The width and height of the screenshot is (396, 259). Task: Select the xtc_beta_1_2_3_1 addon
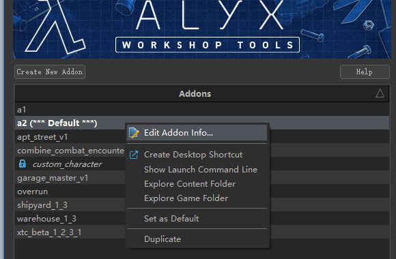click(x=70, y=232)
